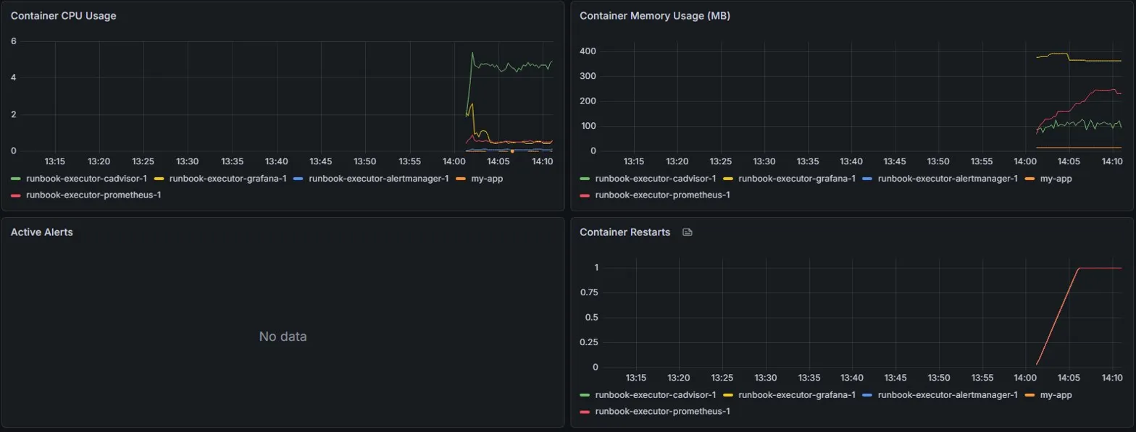Toggle runbook-executor-cadvisor-1 series in Container Restarts legend
This screenshot has width=1136, height=432.
(656, 394)
